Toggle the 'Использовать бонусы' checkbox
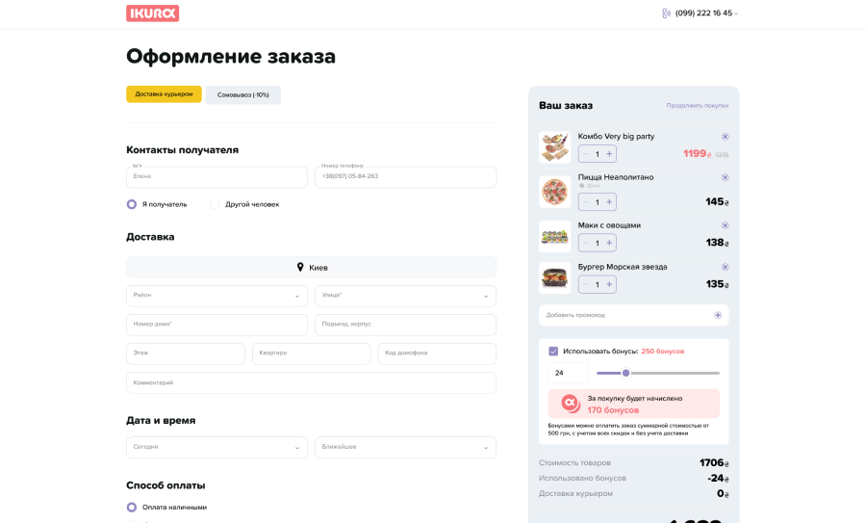 553,351
